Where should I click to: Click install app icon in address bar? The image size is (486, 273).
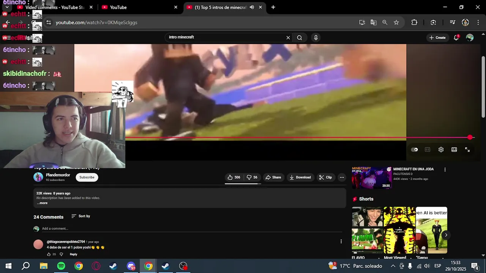click(362, 22)
